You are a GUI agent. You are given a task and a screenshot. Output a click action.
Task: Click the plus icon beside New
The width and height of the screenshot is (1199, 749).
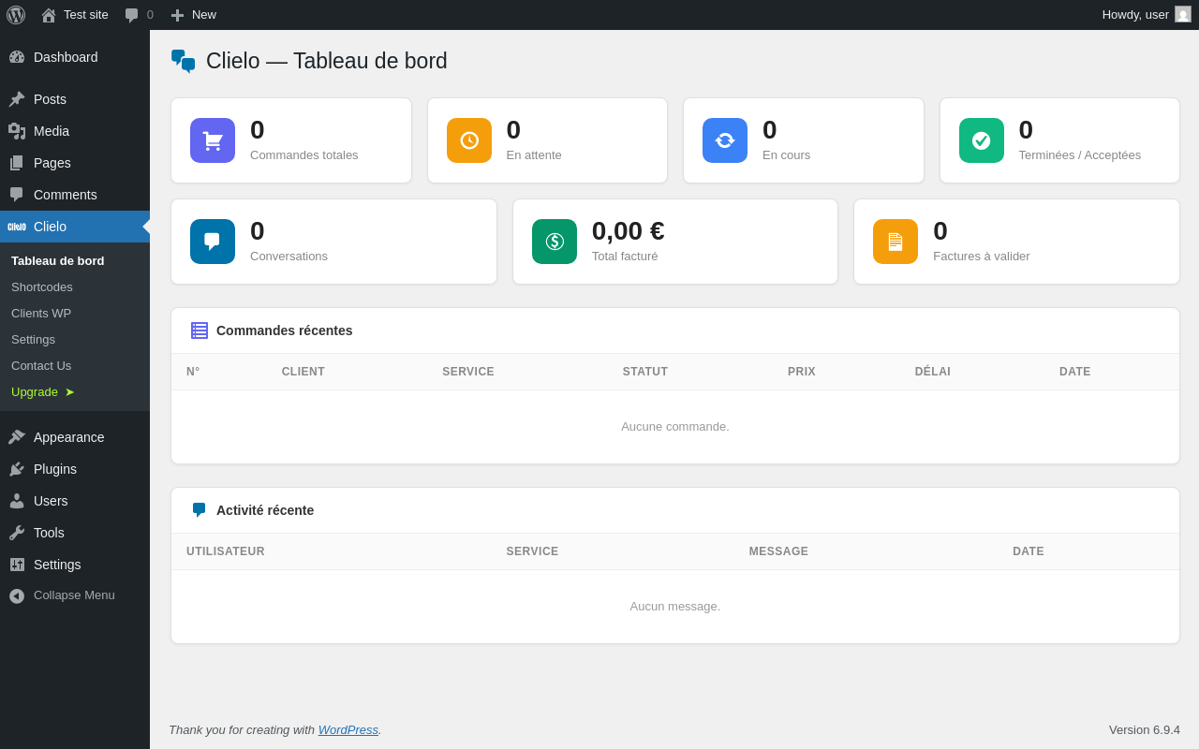pos(177,15)
